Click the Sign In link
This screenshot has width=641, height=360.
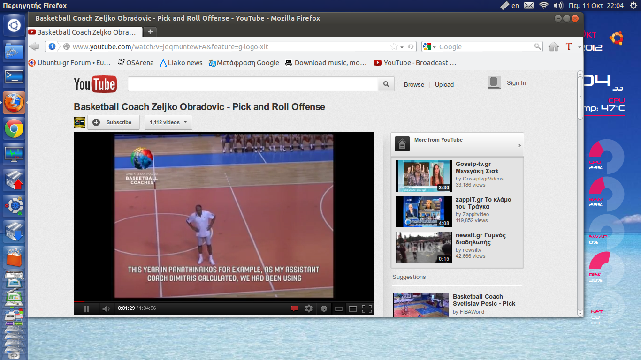point(516,83)
